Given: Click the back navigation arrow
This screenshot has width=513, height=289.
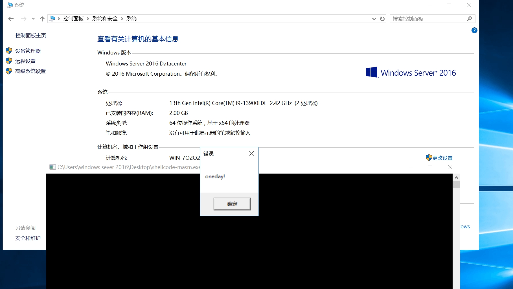Looking at the screenshot, I should click(11, 19).
